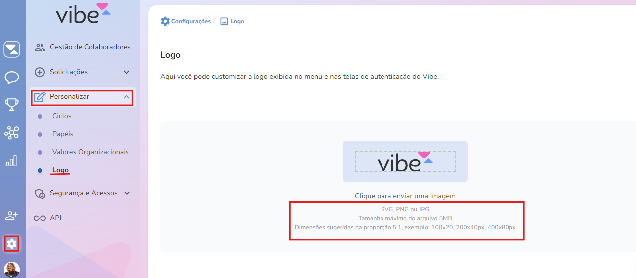Click the gear icon in Configurações breadcrumb
This screenshot has width=636, height=278.
point(165,21)
